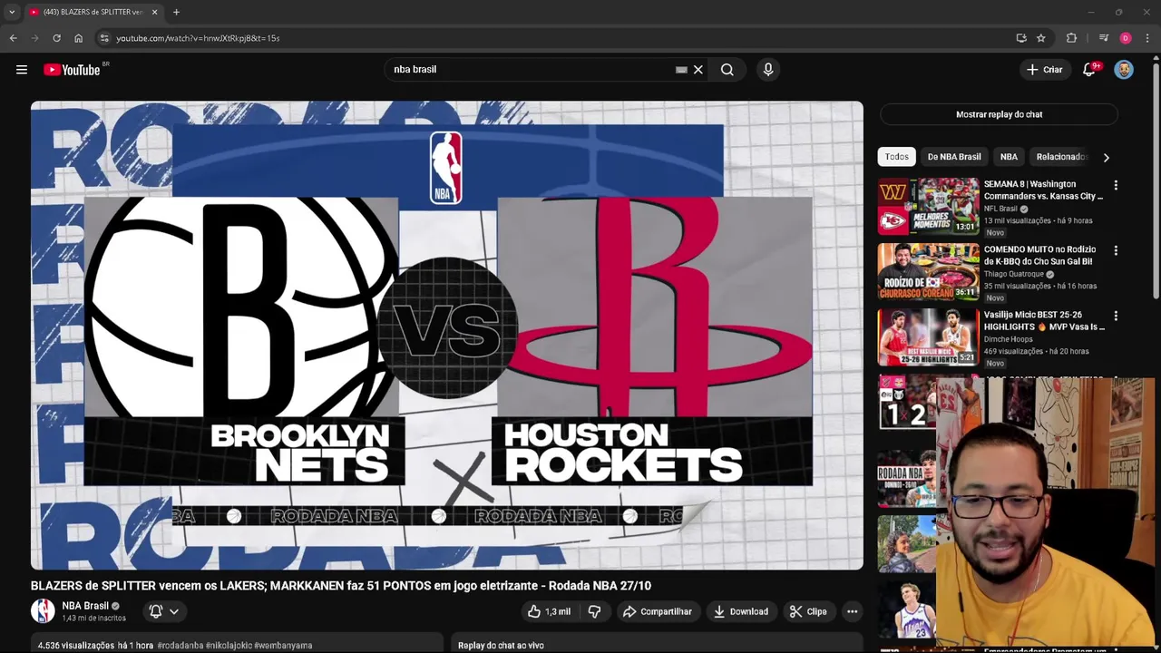The height and width of the screenshot is (653, 1161).
Task: Open Dimche Hoops channel link
Action: (1008, 339)
